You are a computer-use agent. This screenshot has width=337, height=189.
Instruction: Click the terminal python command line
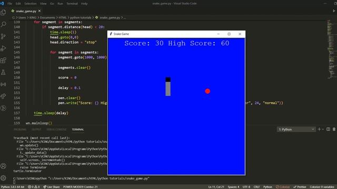pos(81,178)
